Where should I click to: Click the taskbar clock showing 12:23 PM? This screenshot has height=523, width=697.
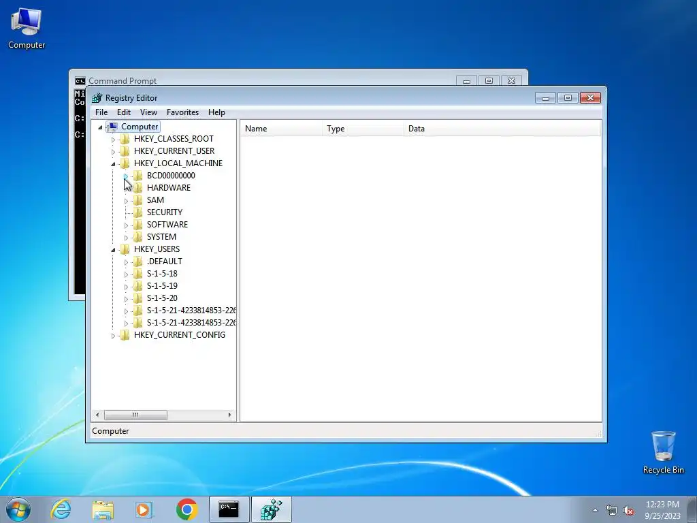(x=662, y=510)
